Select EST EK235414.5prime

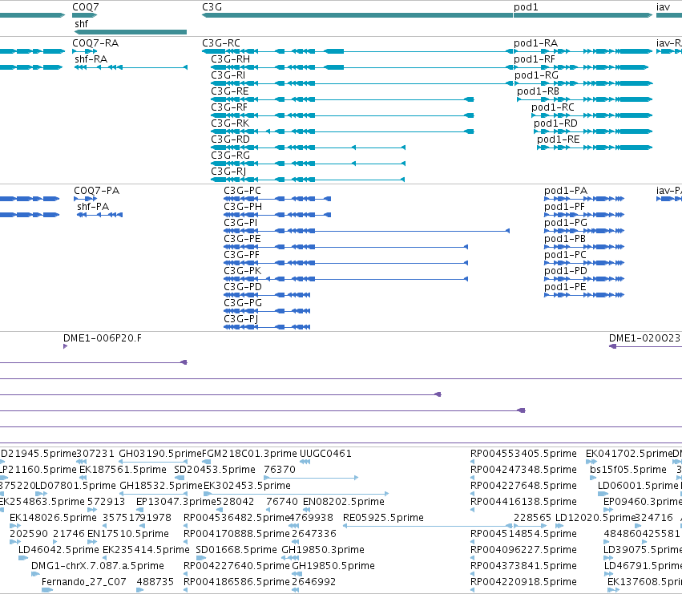pos(146,550)
